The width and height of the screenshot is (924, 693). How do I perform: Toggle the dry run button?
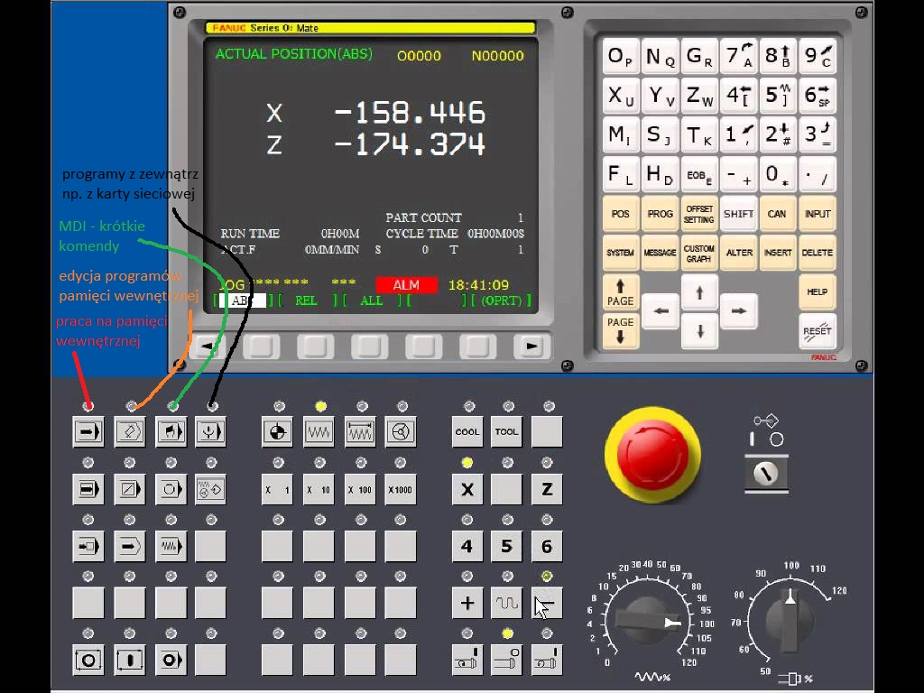pos(171,546)
